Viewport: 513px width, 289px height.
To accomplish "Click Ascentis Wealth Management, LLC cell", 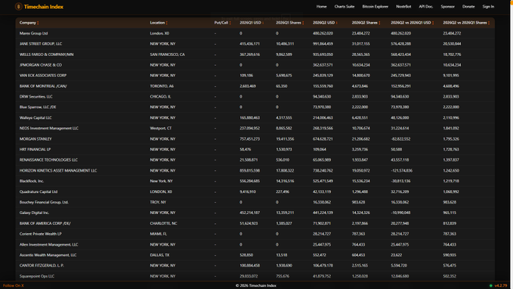I will [x=48, y=255].
